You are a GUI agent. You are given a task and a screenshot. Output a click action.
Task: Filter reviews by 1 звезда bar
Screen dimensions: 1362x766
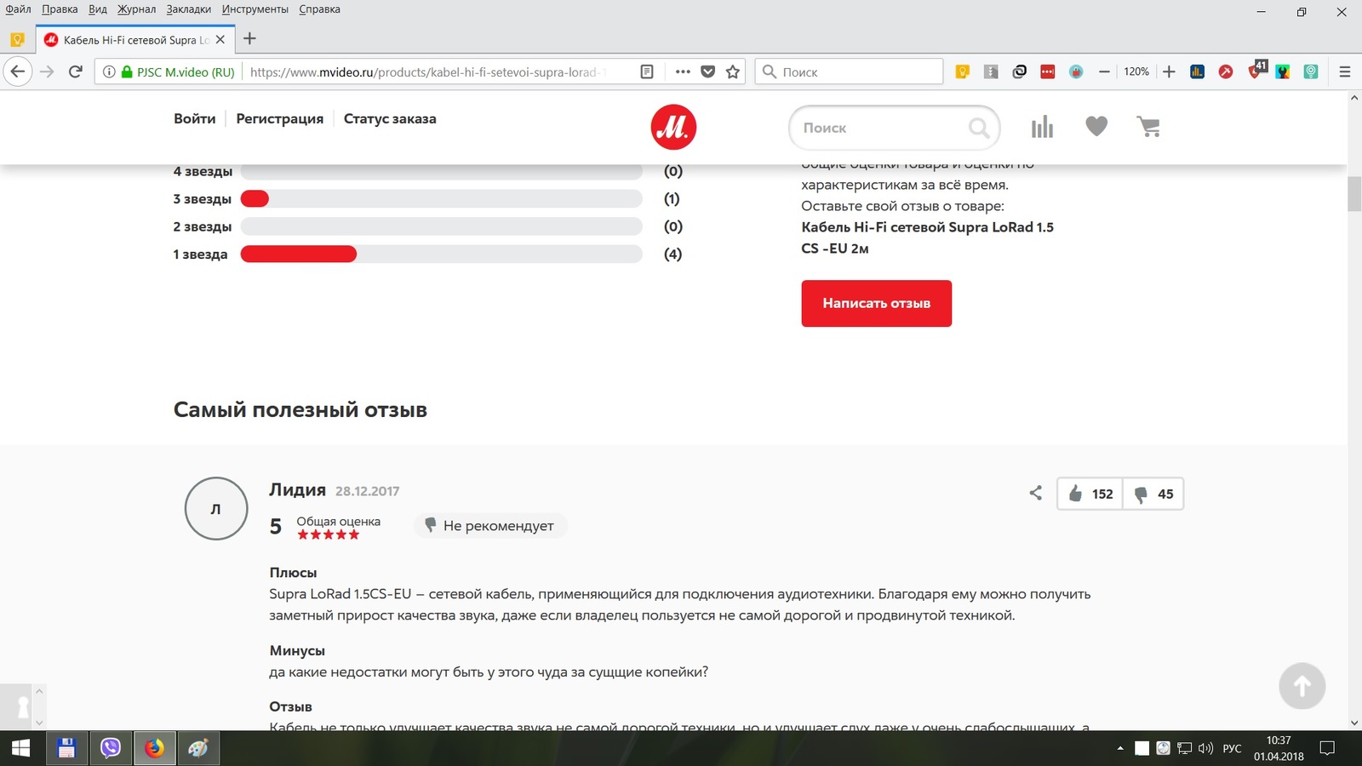441,254
